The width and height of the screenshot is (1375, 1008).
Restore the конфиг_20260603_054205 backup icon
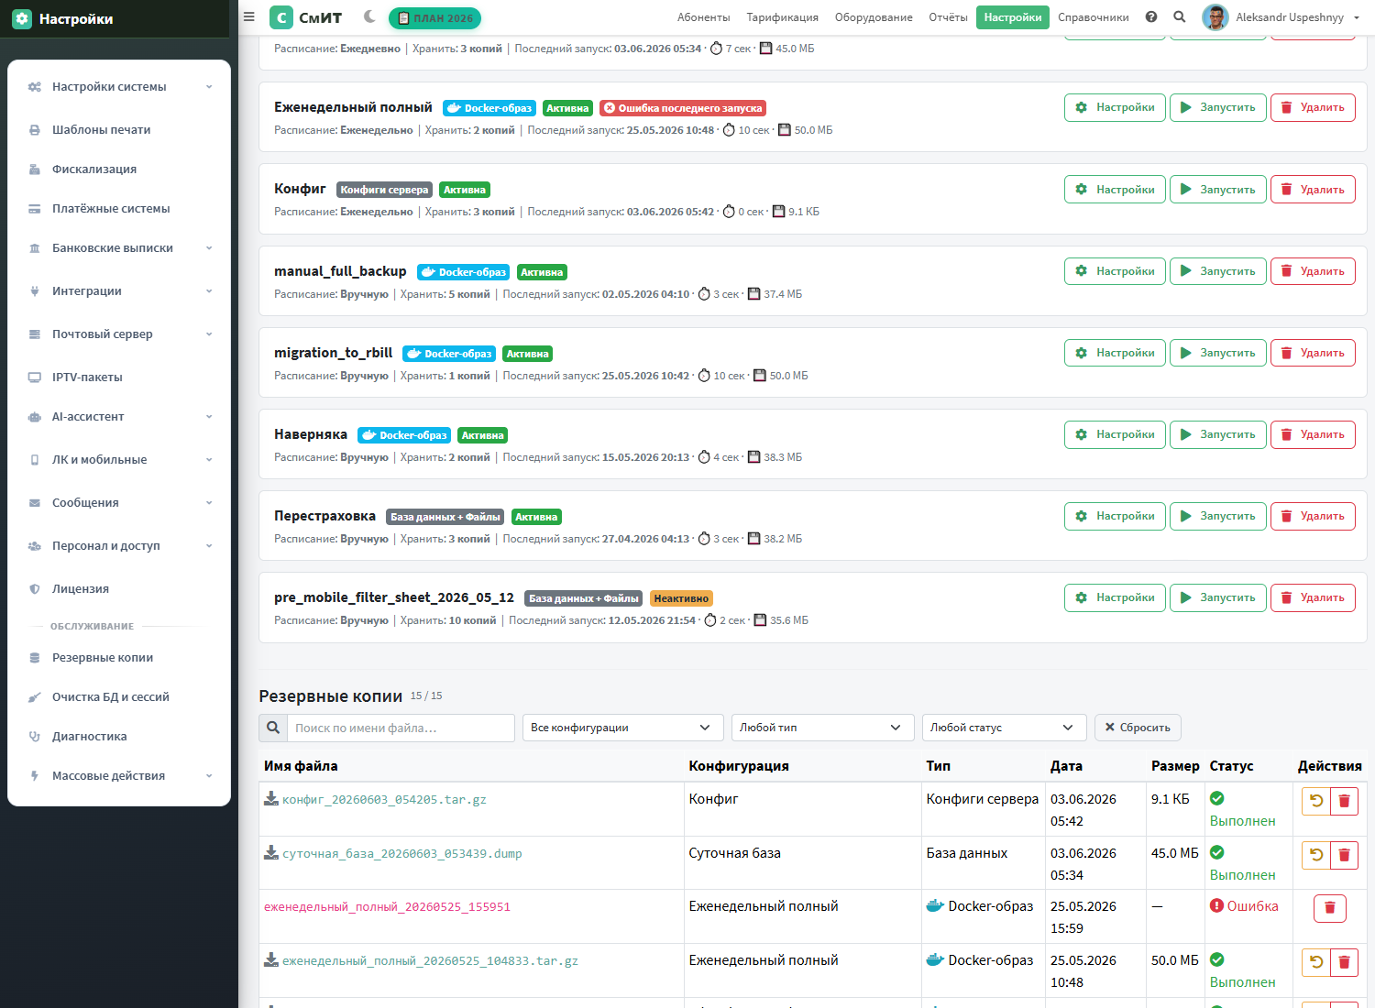click(x=1316, y=801)
